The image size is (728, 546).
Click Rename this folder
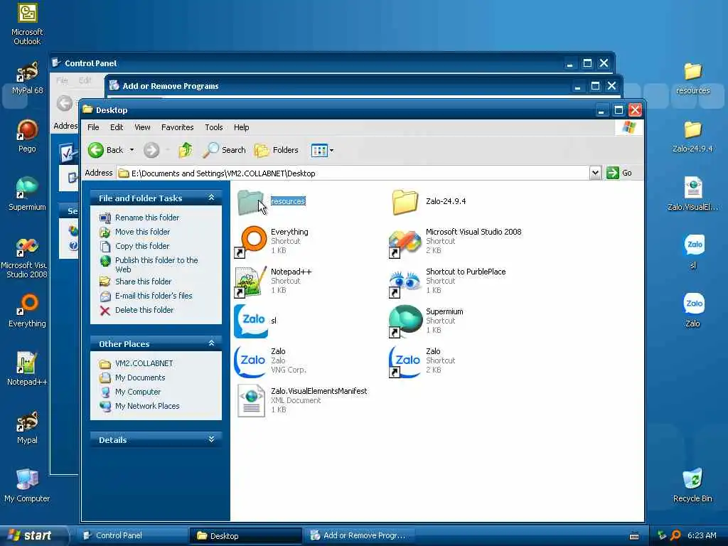146,218
